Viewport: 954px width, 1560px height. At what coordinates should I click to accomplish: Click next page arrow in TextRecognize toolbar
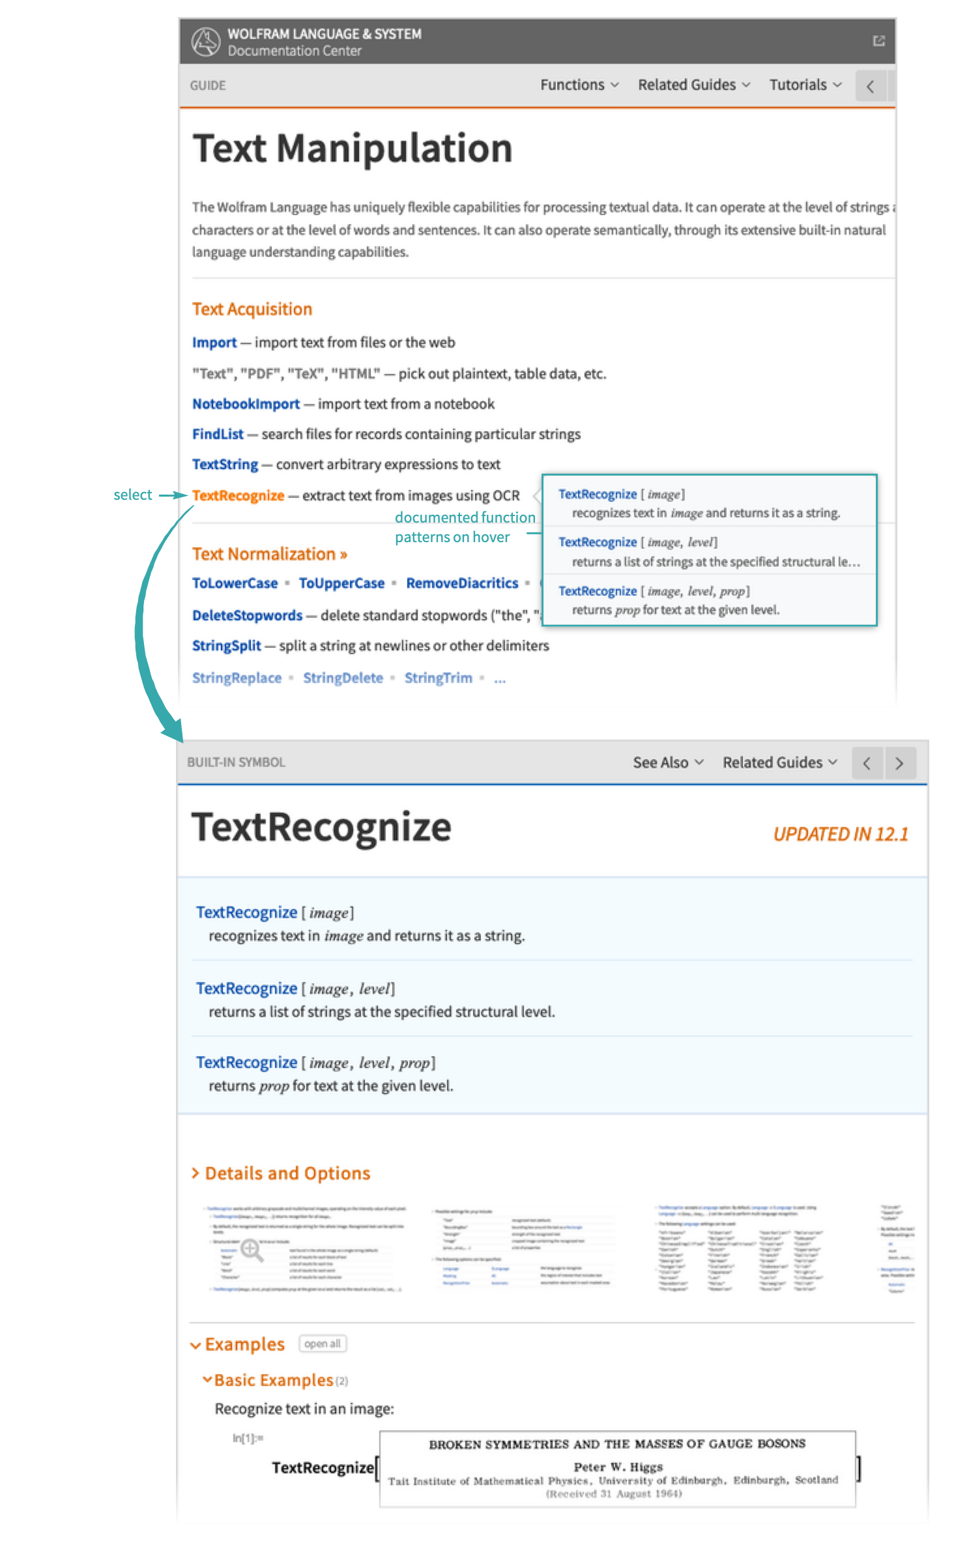[x=899, y=764]
